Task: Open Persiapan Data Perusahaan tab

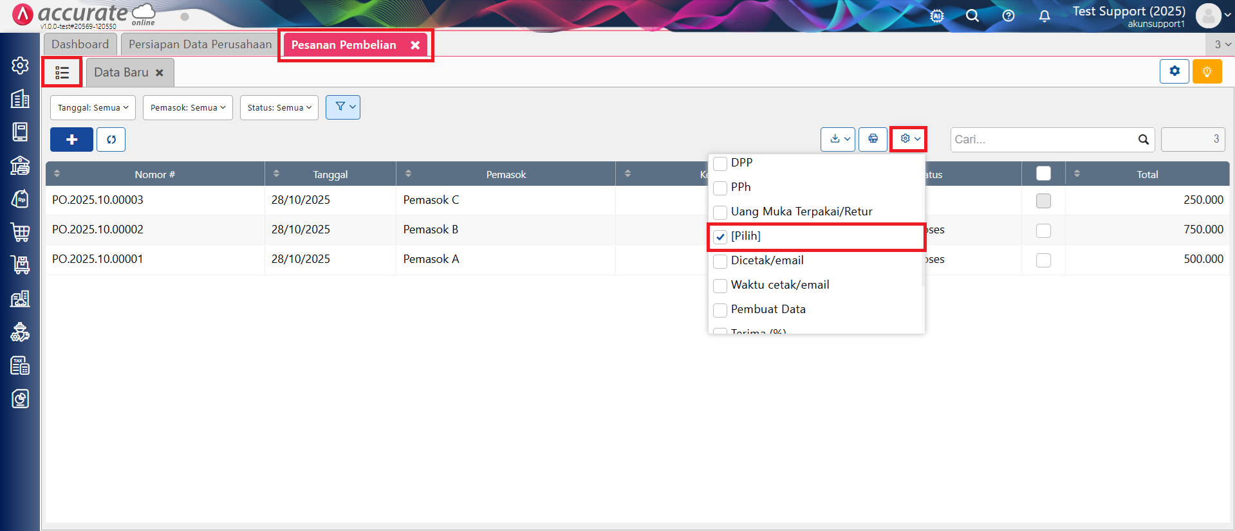Action: 200,44
